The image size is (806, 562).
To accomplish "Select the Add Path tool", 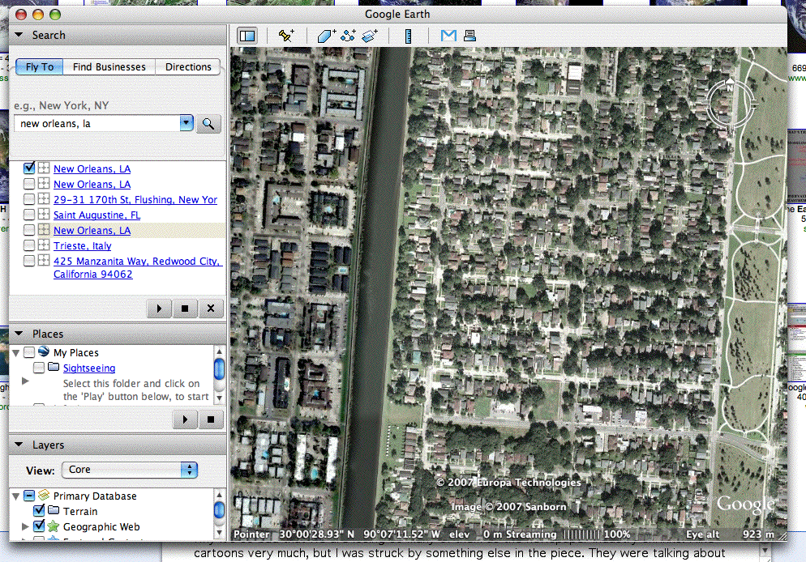I will pos(349,36).
